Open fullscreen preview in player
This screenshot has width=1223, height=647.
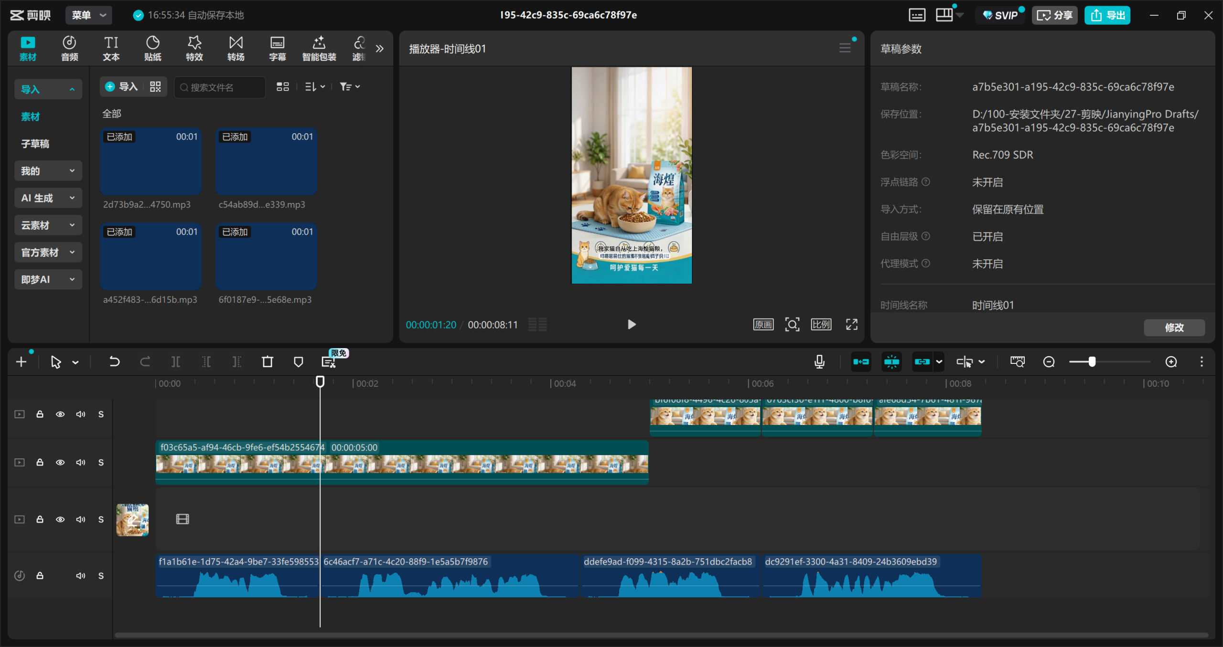(851, 325)
